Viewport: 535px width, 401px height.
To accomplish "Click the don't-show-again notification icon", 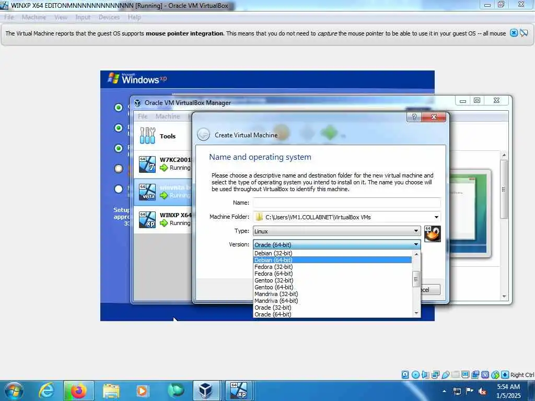I will click(524, 33).
